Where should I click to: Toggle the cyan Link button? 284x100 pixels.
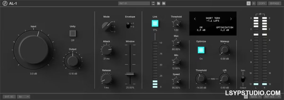(155, 23)
